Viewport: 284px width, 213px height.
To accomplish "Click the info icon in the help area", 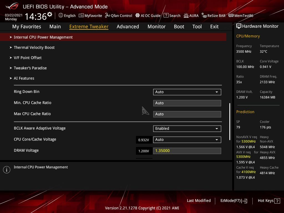I will (7, 170).
